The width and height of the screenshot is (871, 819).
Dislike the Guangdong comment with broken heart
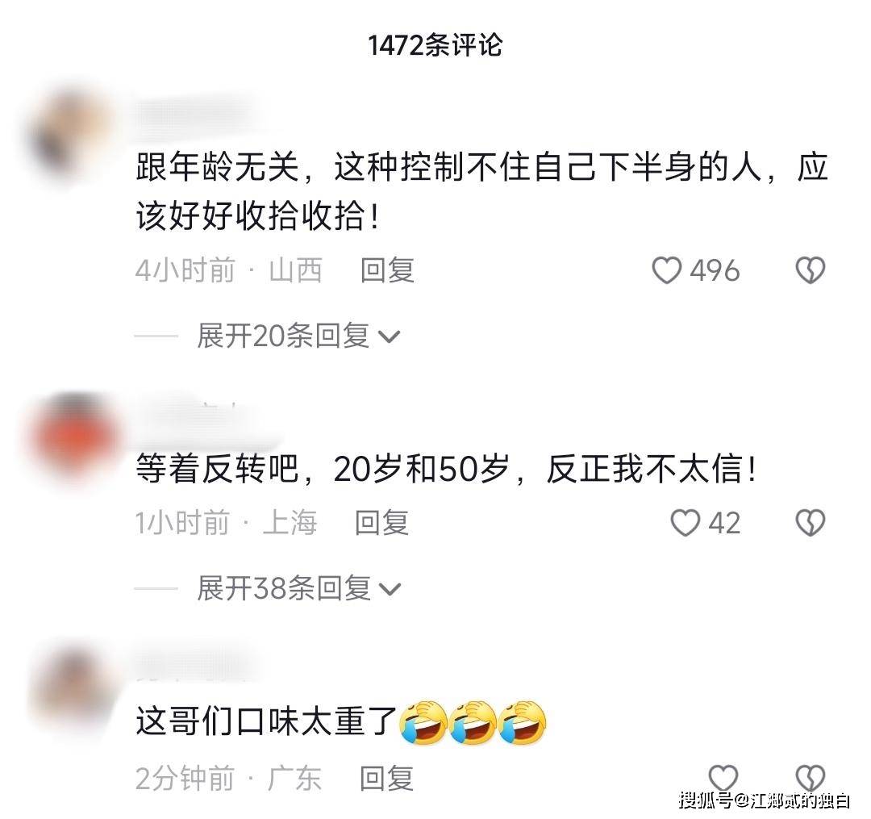tap(811, 777)
